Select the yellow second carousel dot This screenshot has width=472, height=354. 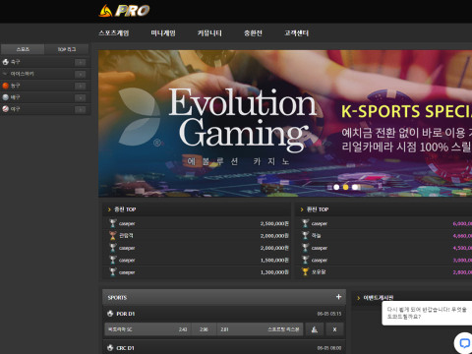345,187
